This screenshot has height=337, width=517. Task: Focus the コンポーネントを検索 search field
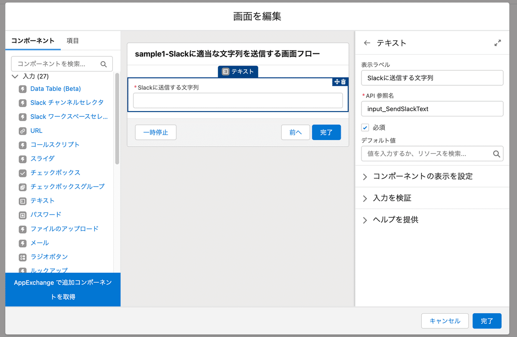(62, 64)
